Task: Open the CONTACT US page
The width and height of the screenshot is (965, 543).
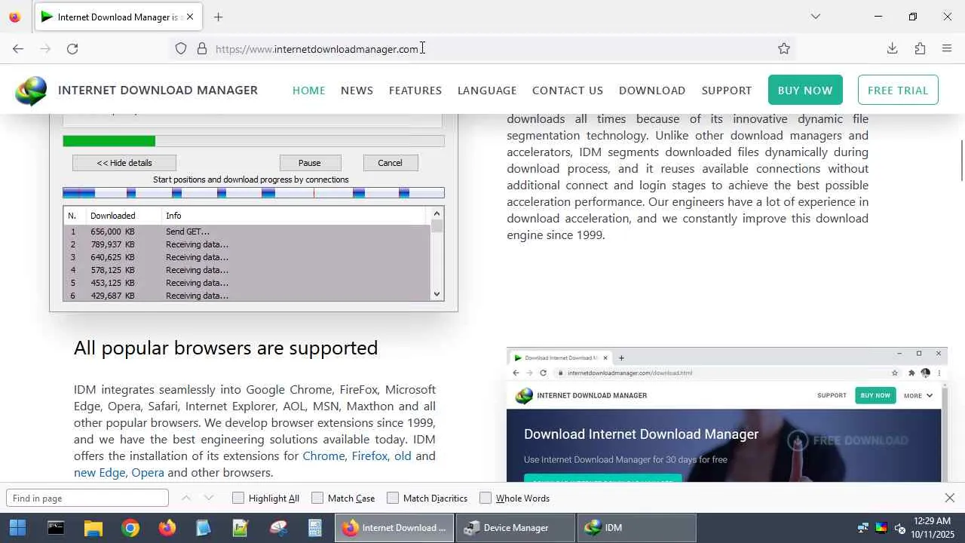Action: point(568,90)
